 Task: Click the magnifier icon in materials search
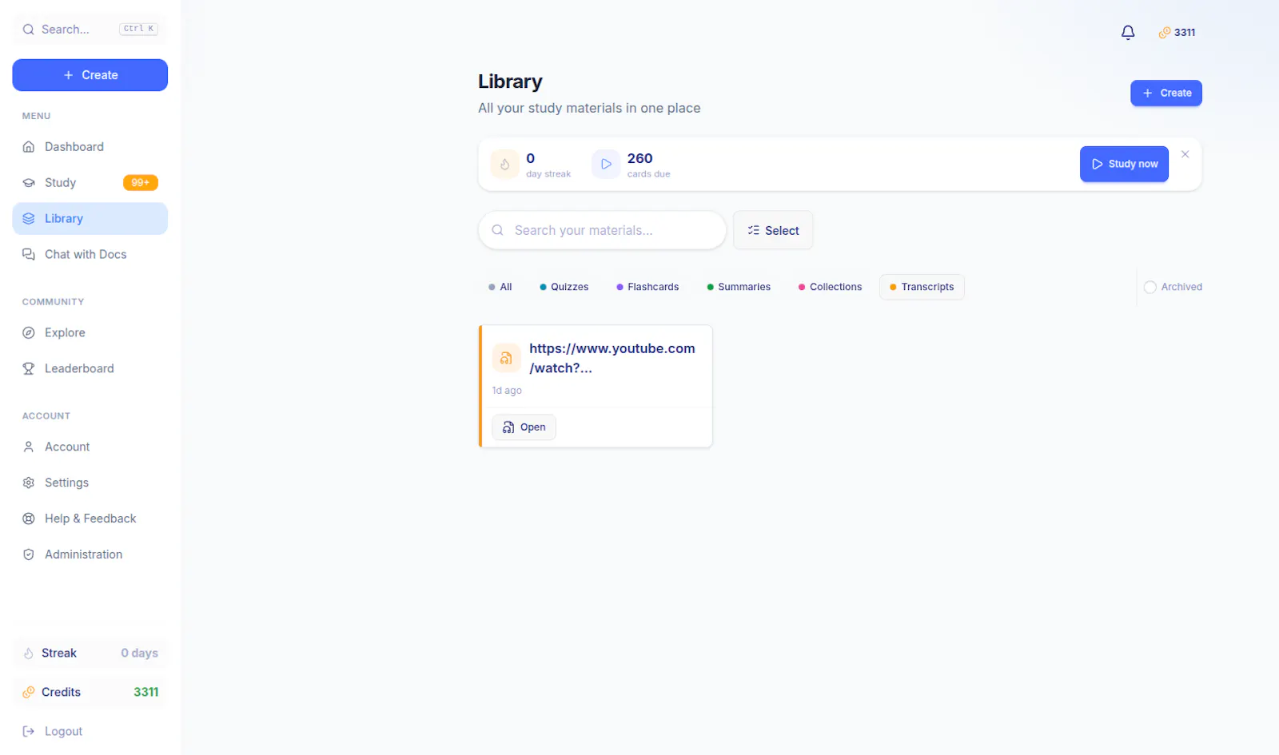tap(497, 230)
